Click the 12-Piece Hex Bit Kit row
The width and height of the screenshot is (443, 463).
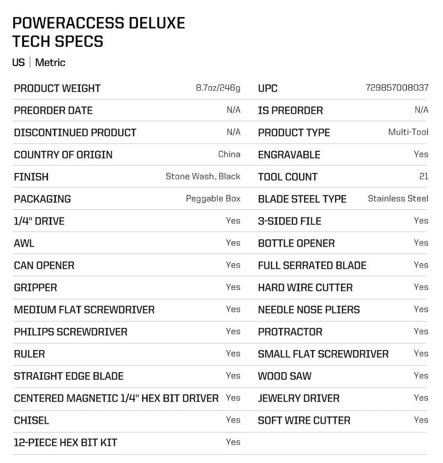click(x=127, y=442)
